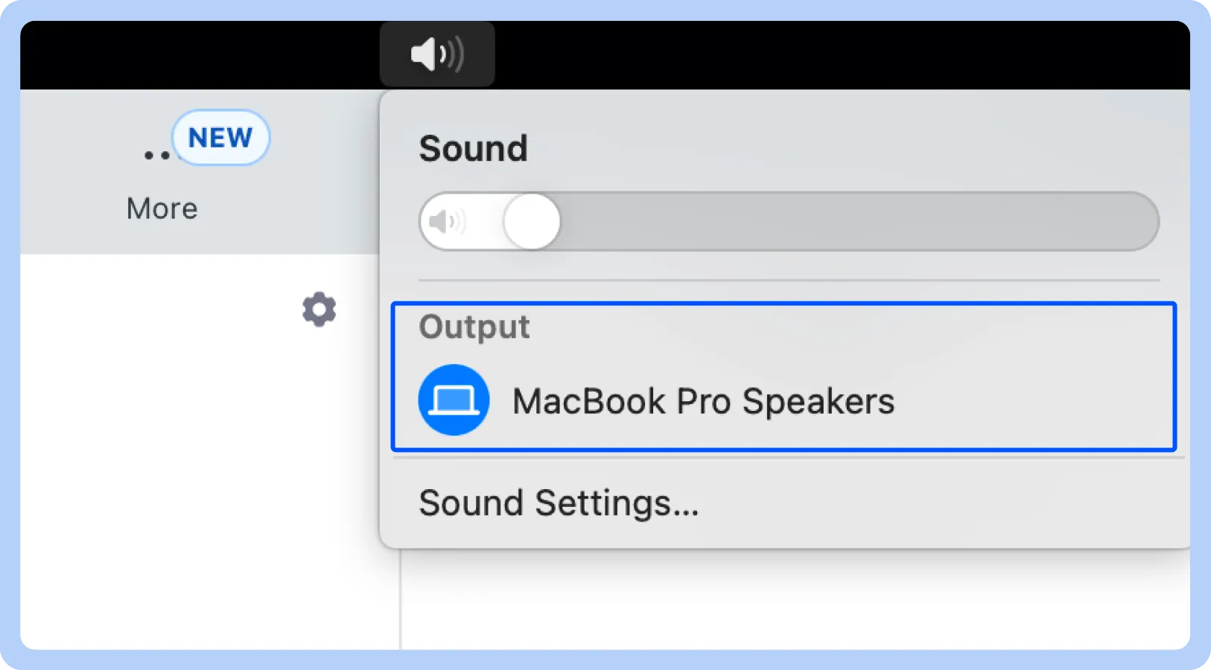Viewport: 1211px width, 670px height.
Task: Click the More menu item
Action: coord(161,208)
